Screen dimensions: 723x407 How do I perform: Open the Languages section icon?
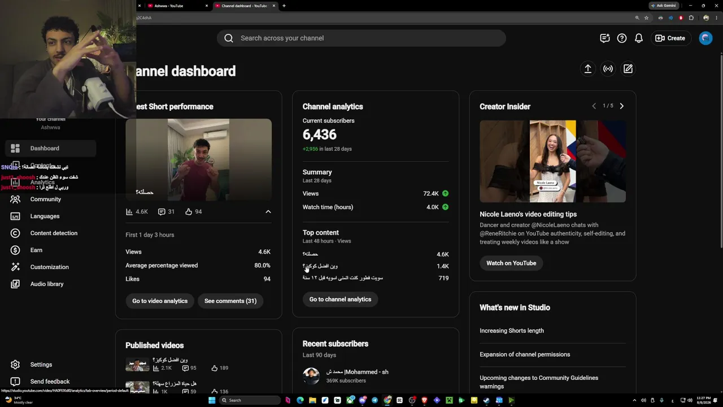pos(15,216)
